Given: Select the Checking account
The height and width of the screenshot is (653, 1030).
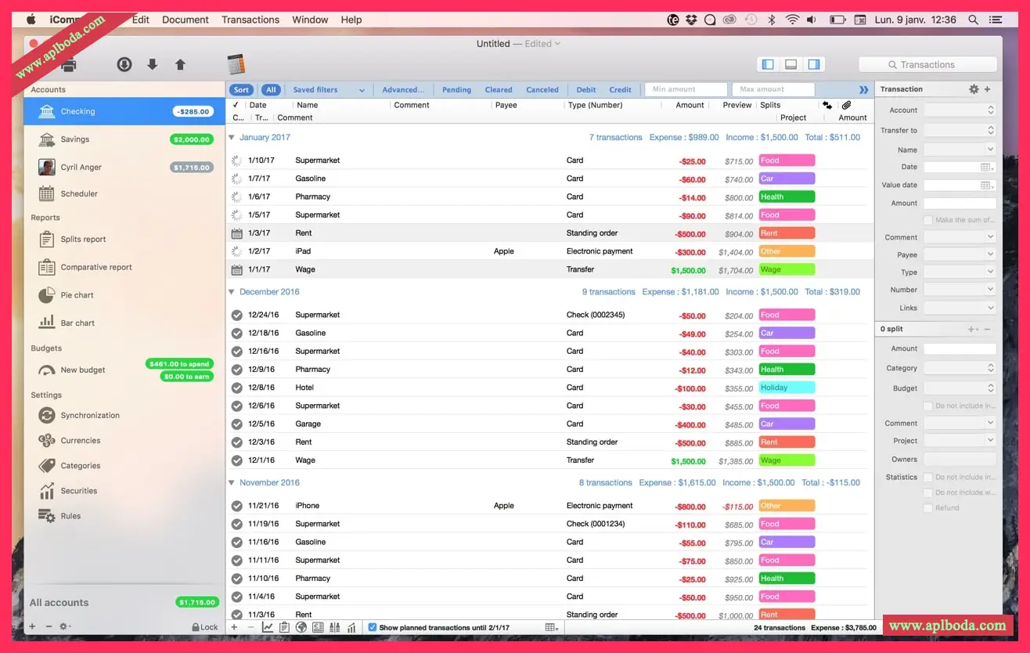Looking at the screenshot, I should click(124, 111).
